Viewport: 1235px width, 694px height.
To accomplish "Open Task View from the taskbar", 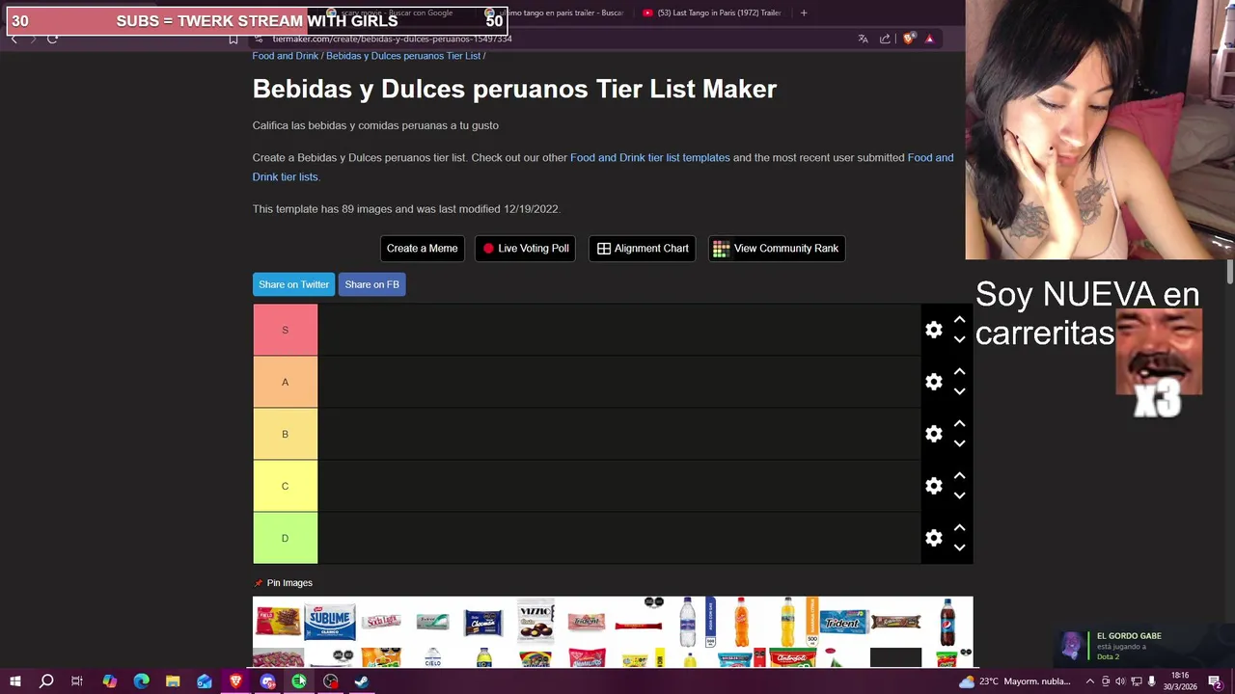I will [x=77, y=681].
